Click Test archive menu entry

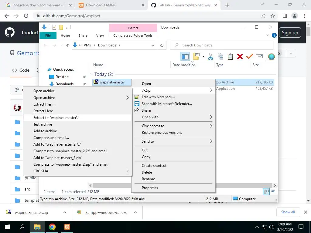[x=77, y=124]
